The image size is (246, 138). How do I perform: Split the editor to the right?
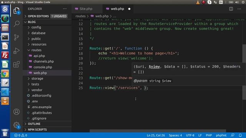point(231,9)
